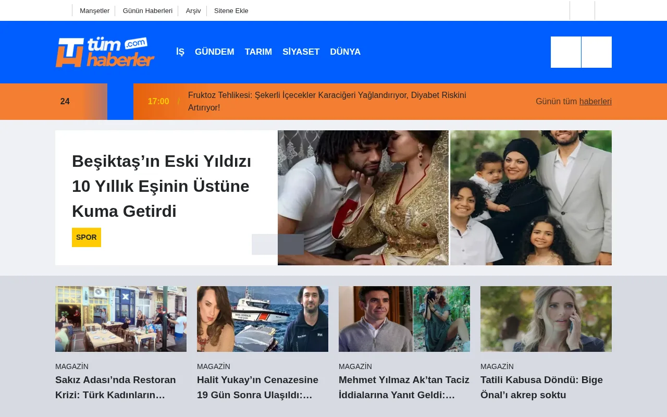667x417 pixels.
Task: Select the first slider navigation dot
Action: (x=265, y=244)
